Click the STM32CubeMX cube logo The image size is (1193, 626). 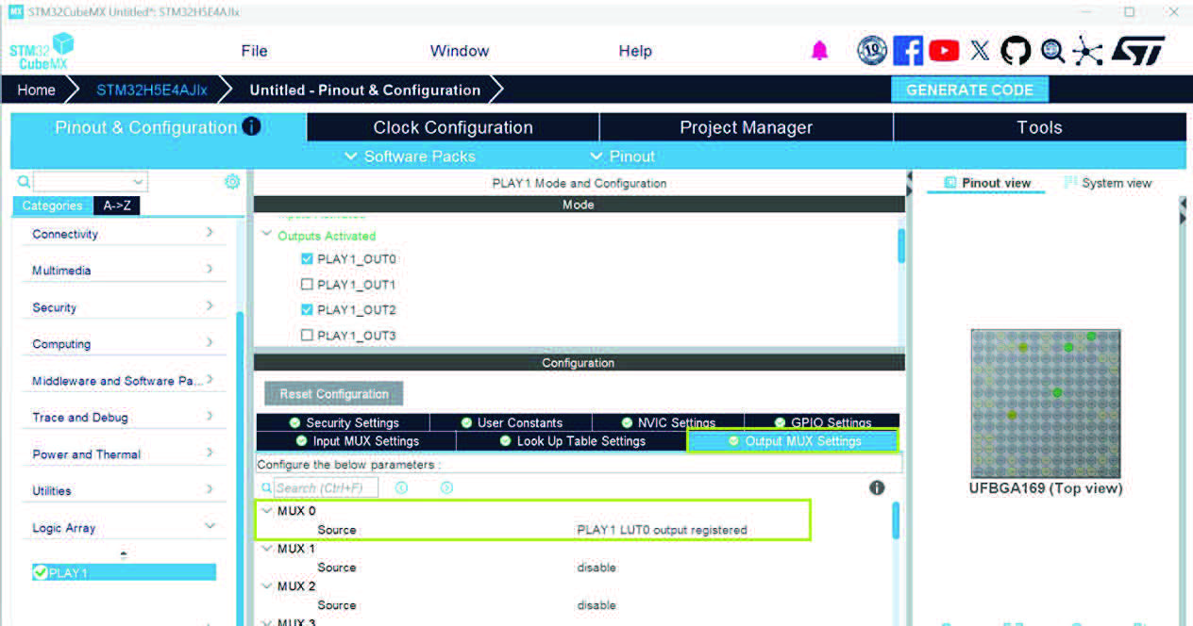coord(42,51)
